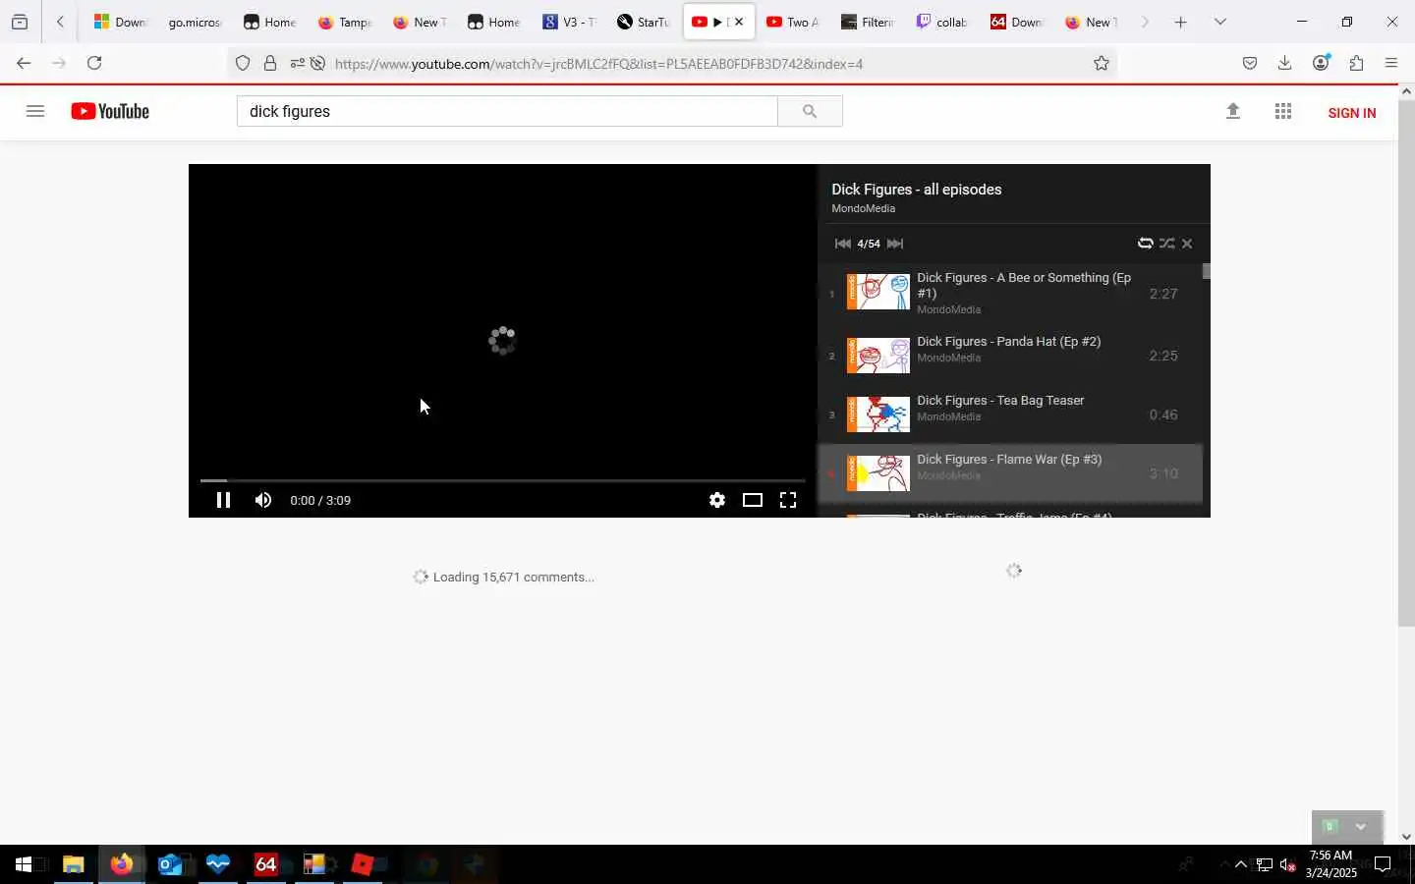1415x884 pixels.
Task: Click the Tea Bag Teaser thumbnail
Action: click(x=878, y=414)
